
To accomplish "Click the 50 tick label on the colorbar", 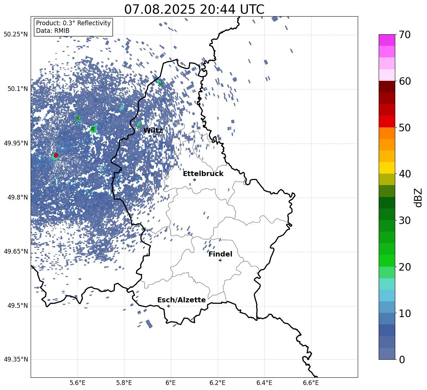I will (x=405, y=128).
